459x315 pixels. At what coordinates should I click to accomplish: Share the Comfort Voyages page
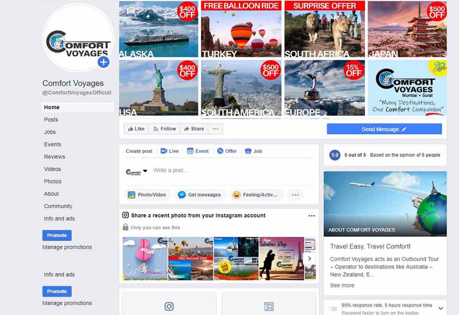point(194,129)
